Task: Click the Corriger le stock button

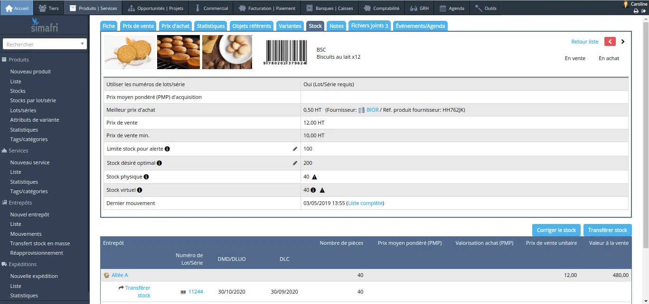Action: [x=556, y=230]
